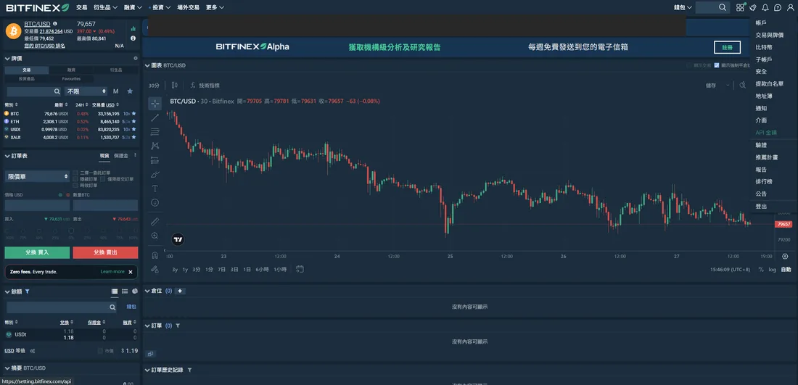Open the apps grid icon in header
Viewport: 798px width, 385px height.
point(740,8)
